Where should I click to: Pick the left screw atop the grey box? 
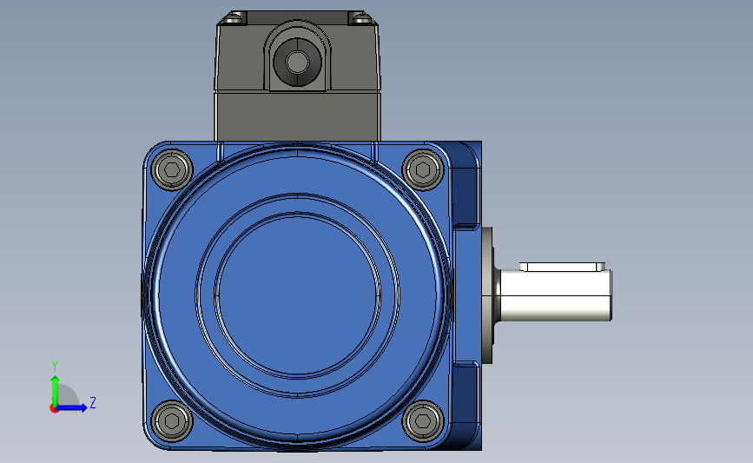click(234, 20)
